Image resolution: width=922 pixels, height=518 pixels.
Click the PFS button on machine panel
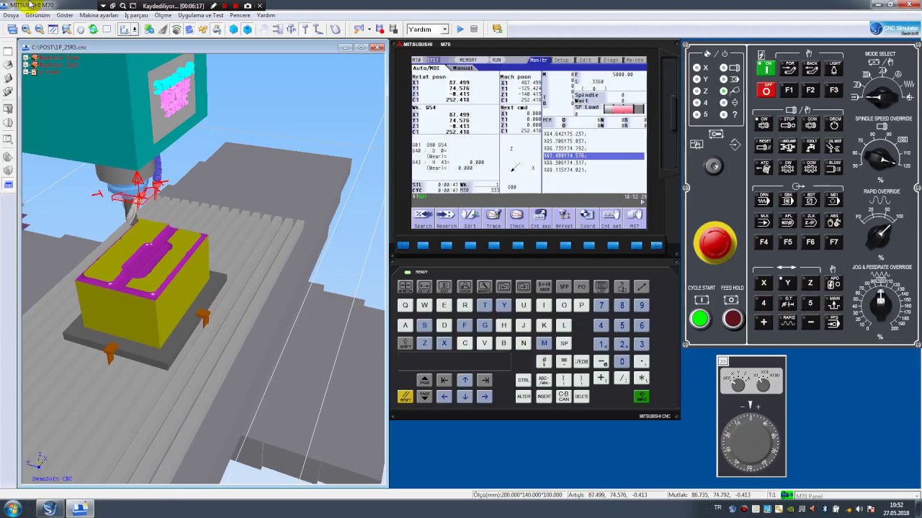tap(834, 322)
